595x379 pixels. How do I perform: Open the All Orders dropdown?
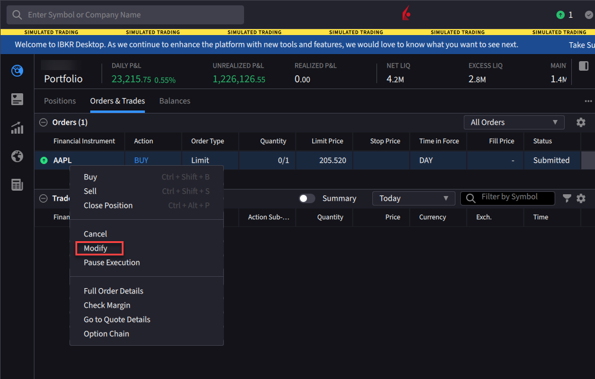pyautogui.click(x=514, y=122)
